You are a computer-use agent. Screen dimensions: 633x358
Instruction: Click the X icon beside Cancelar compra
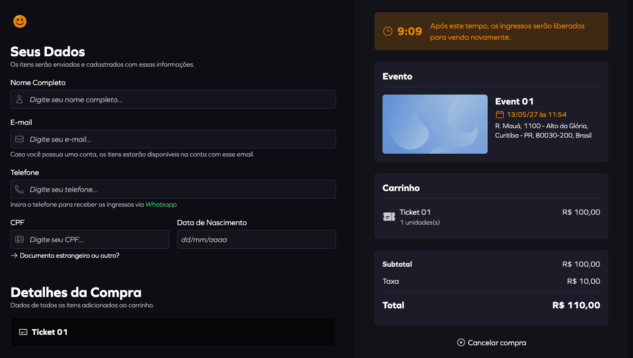(461, 342)
